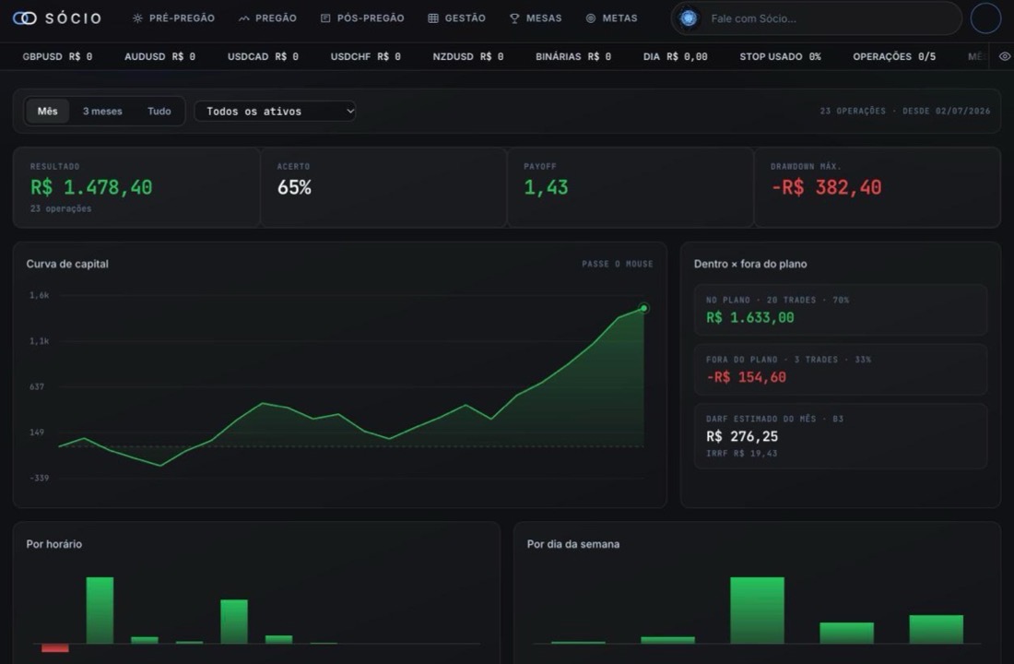
Task: Click the target icon beside Metas
Action: (590, 18)
